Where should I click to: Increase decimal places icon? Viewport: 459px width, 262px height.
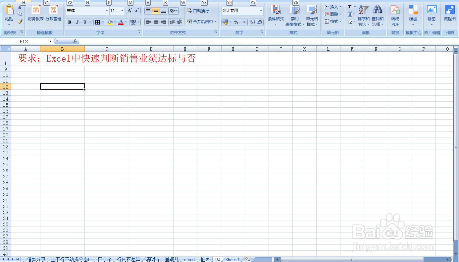click(x=253, y=22)
